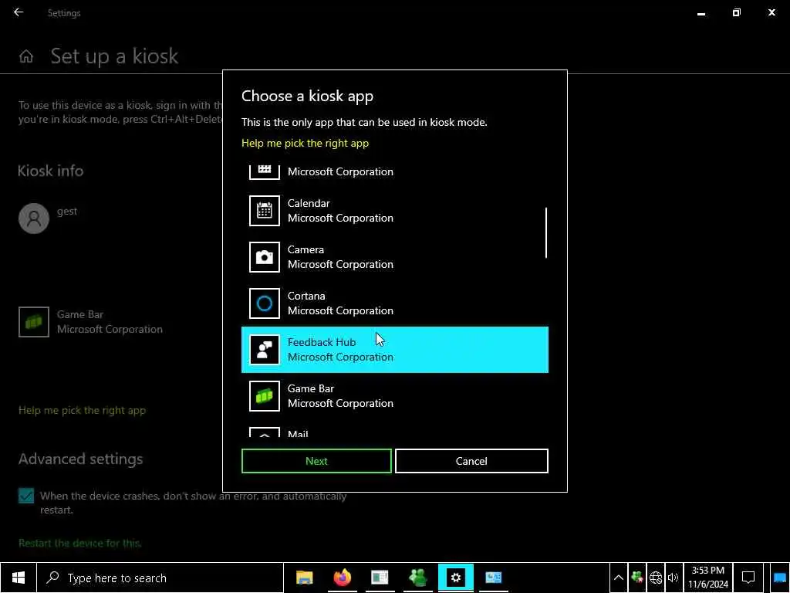Viewport: 790px width, 593px height.
Task: Click the gest user avatar icon
Action: point(34,219)
